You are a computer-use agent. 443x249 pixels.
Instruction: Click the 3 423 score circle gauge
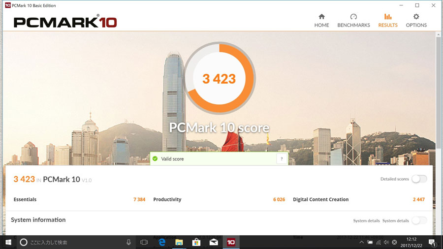coord(219,78)
